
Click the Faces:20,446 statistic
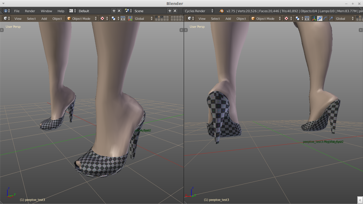pos(269,11)
